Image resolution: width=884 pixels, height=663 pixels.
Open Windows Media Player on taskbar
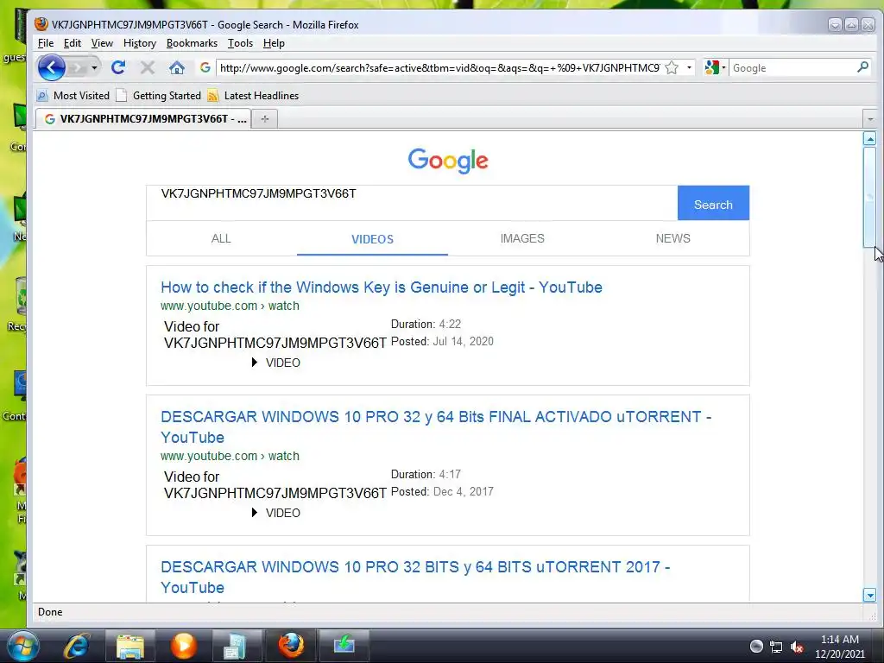coord(183,646)
